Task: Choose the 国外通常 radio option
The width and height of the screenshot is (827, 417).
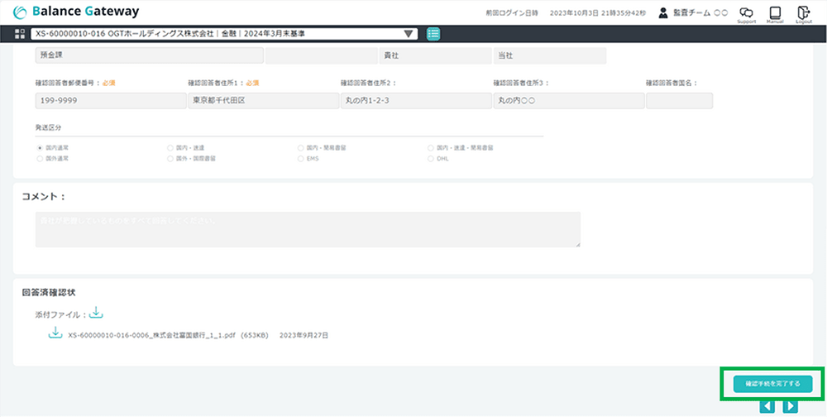Action: pos(40,157)
